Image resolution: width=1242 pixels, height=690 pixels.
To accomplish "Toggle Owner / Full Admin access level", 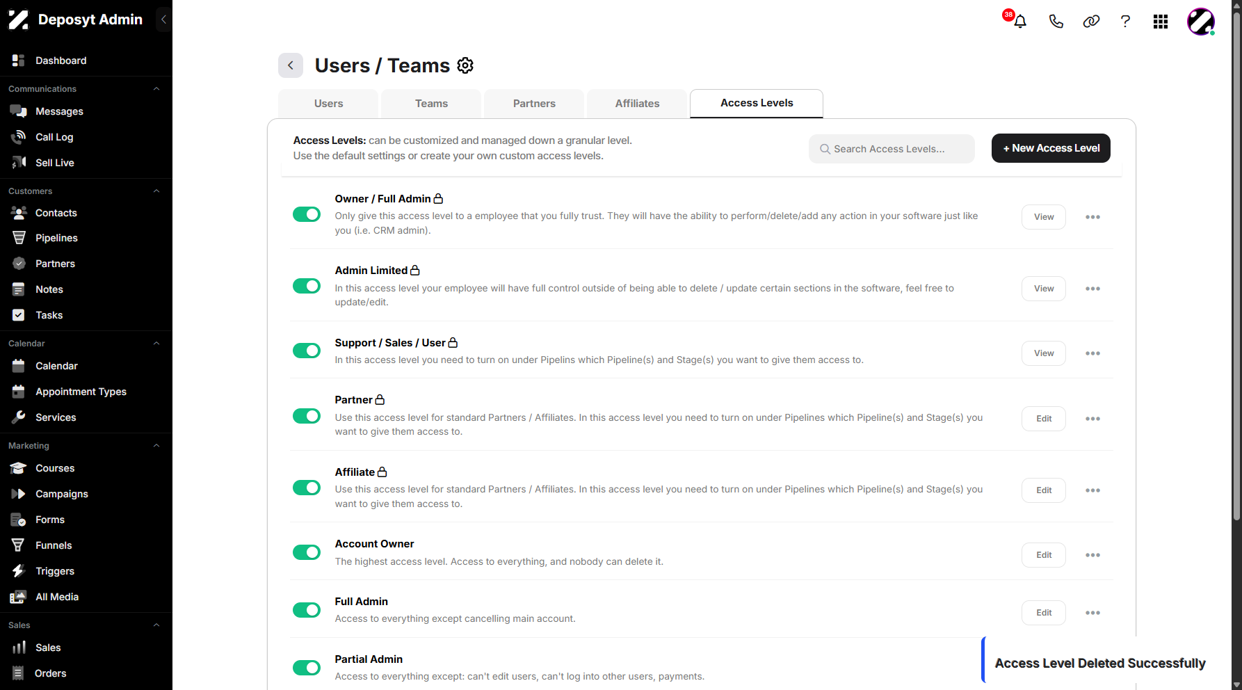I will point(307,214).
